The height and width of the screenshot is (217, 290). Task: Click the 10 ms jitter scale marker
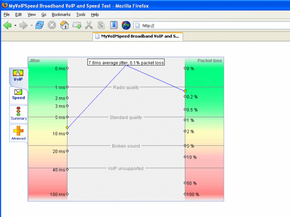coord(68,133)
